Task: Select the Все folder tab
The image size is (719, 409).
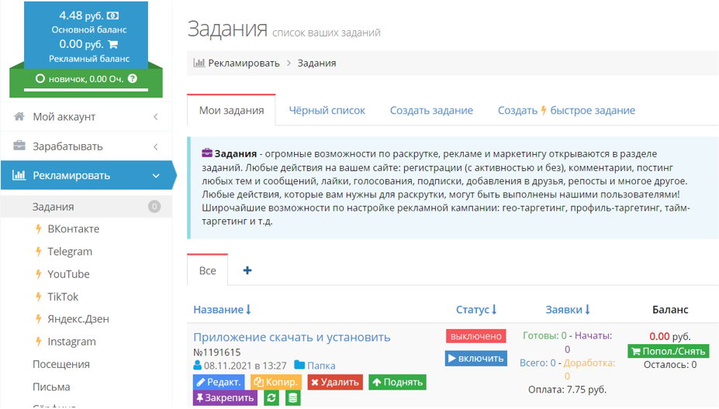Action: click(207, 270)
